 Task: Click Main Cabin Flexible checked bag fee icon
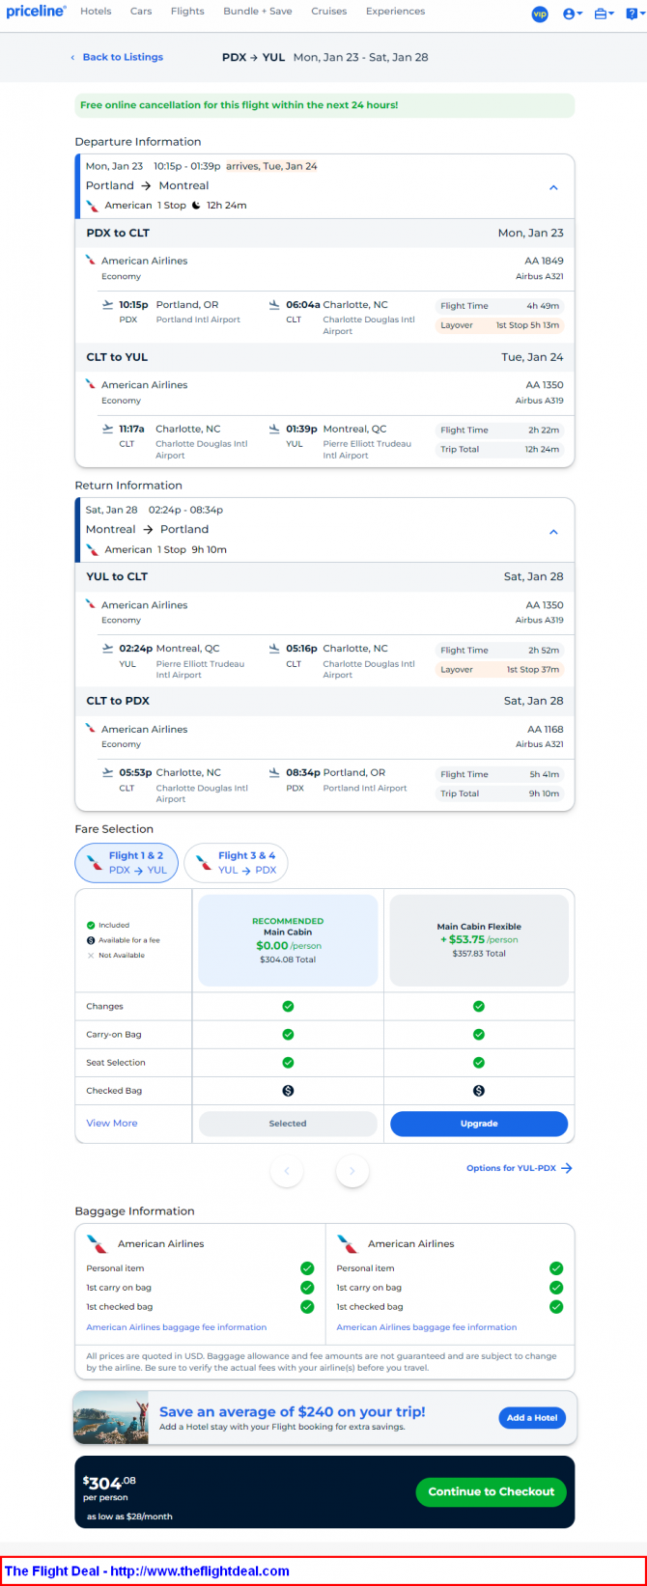479,1091
